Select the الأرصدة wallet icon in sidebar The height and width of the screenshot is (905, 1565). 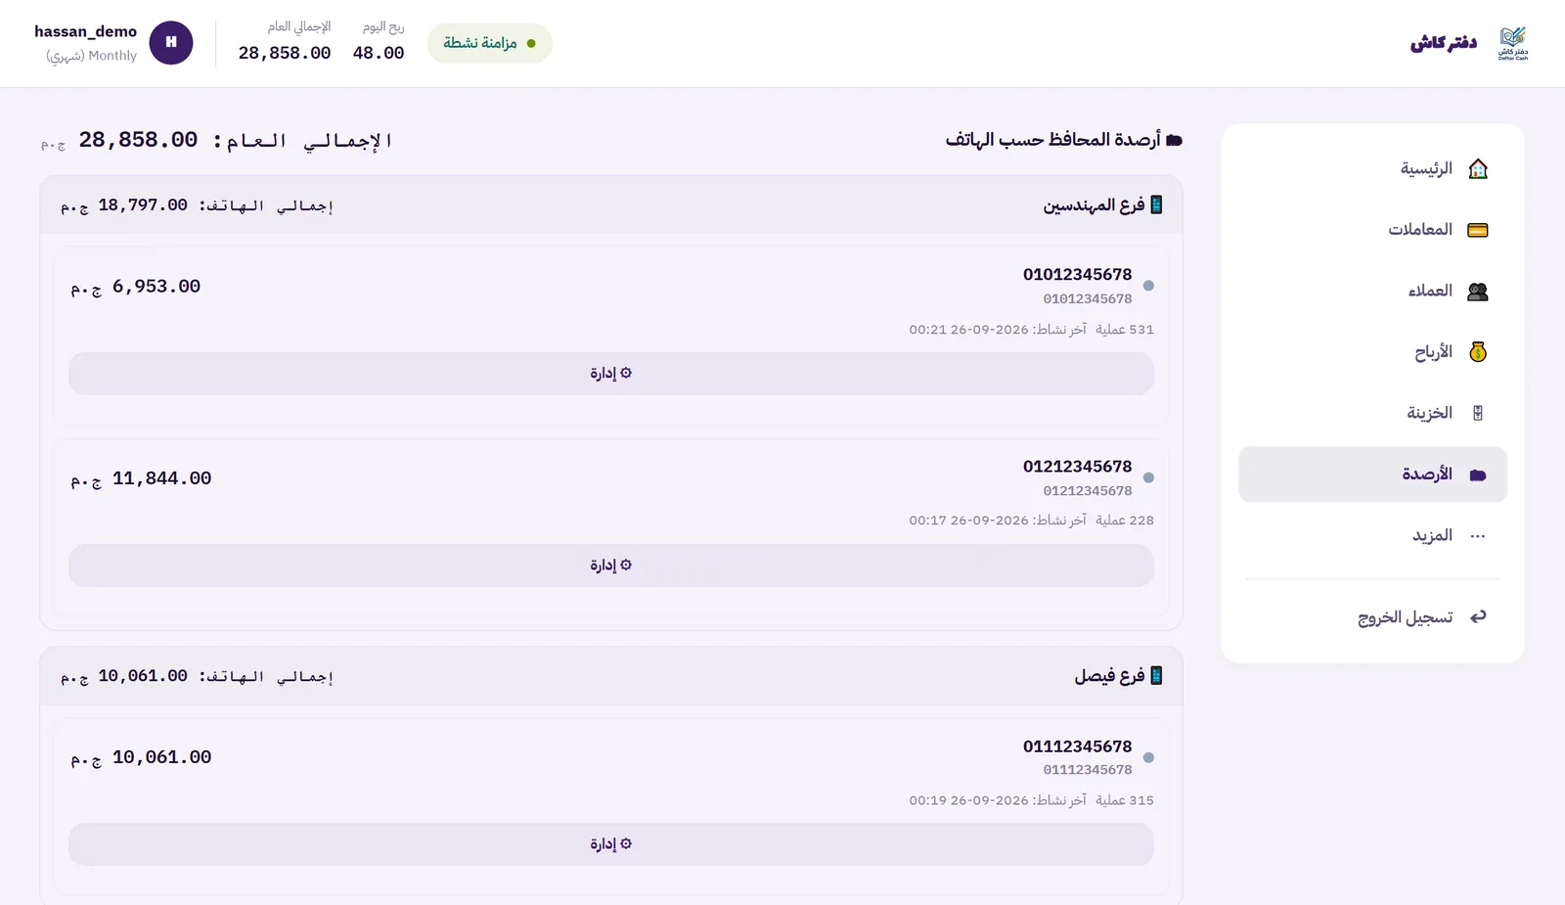tap(1478, 475)
